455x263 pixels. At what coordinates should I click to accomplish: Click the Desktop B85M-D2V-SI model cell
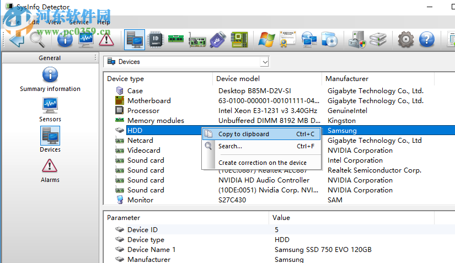[x=254, y=91]
